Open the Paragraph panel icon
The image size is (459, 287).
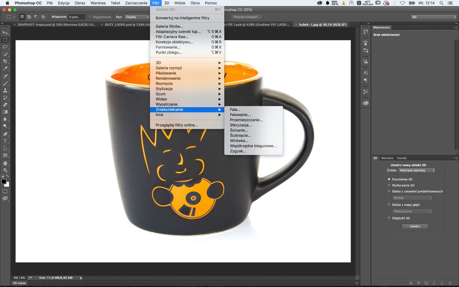coord(366,80)
